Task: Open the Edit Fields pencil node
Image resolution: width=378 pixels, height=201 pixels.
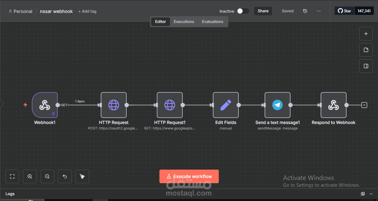Action: pos(226,105)
